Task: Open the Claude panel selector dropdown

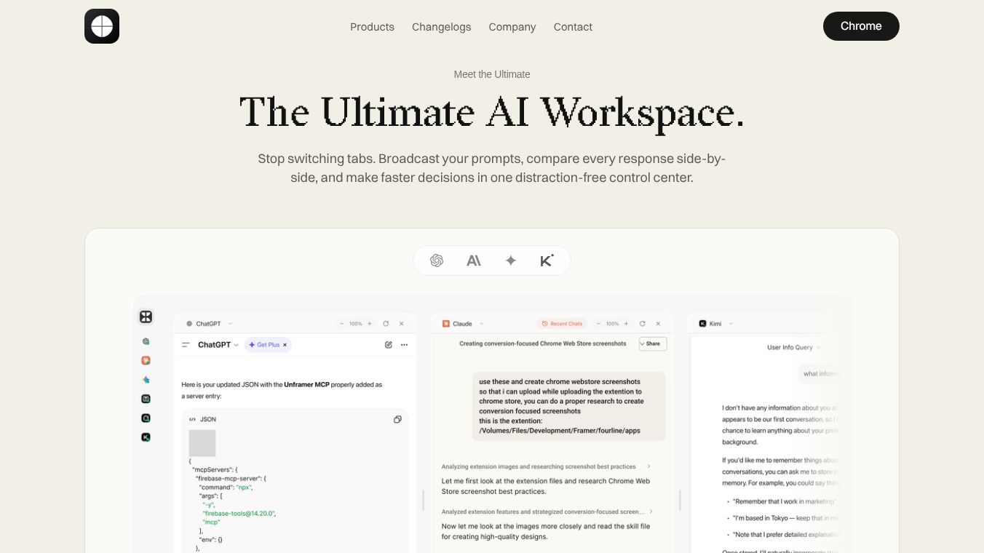Action: click(482, 324)
